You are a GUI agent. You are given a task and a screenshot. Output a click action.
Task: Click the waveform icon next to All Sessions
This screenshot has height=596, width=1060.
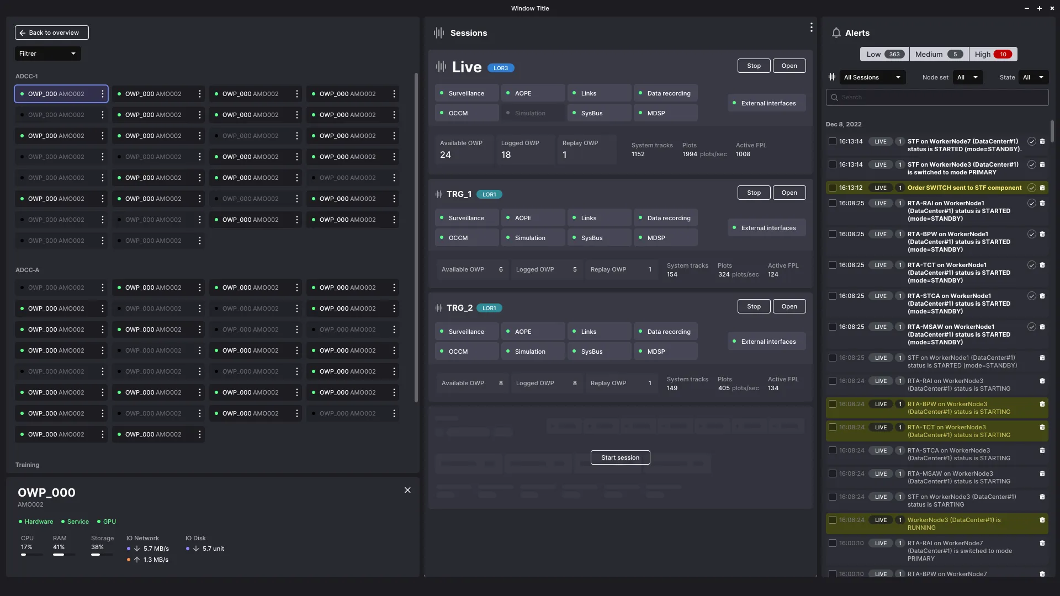[832, 77]
